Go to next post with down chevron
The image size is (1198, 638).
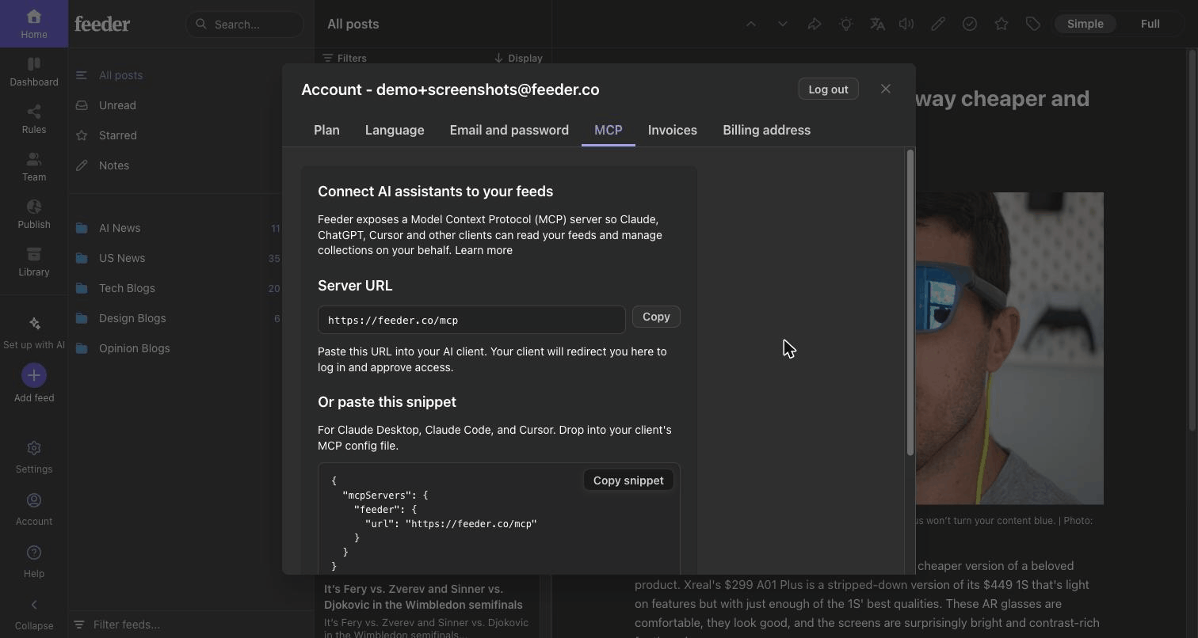(x=783, y=24)
